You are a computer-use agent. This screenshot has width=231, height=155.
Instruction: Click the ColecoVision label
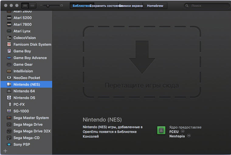point(25,38)
